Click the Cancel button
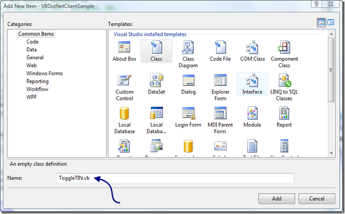Screen dimensions: 345x214 pyautogui.click(x=317, y=198)
